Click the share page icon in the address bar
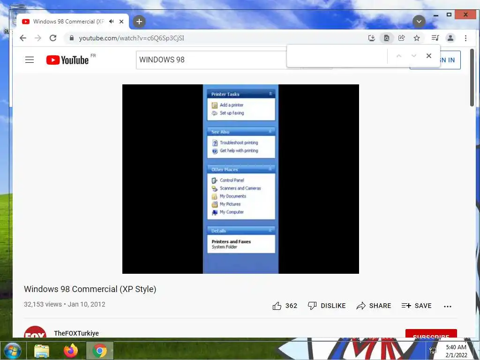This screenshot has height=360, width=480. (x=401, y=38)
